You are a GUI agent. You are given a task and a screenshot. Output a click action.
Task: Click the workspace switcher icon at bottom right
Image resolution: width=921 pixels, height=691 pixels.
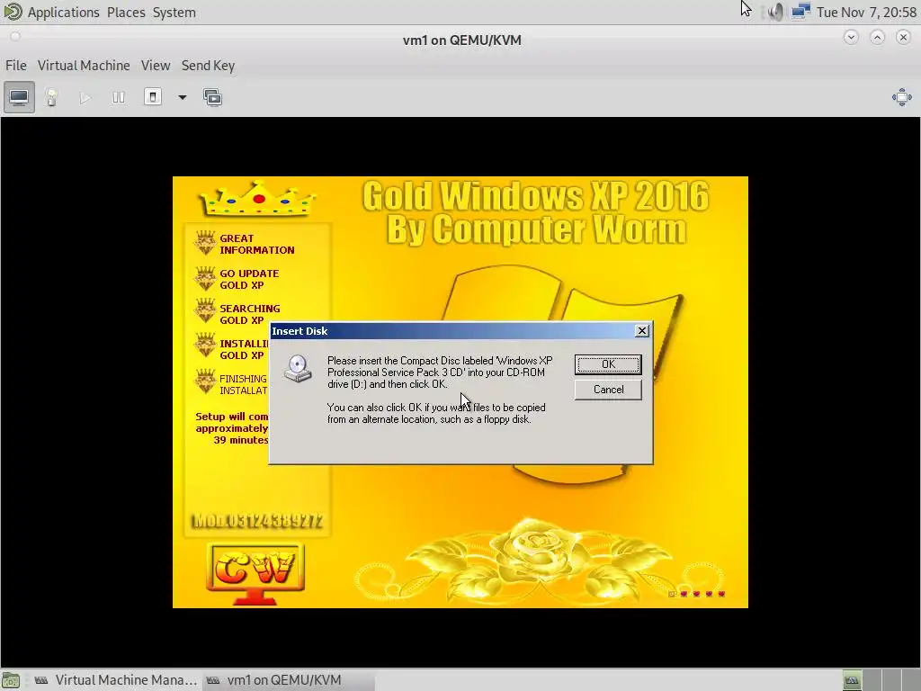(x=852, y=680)
